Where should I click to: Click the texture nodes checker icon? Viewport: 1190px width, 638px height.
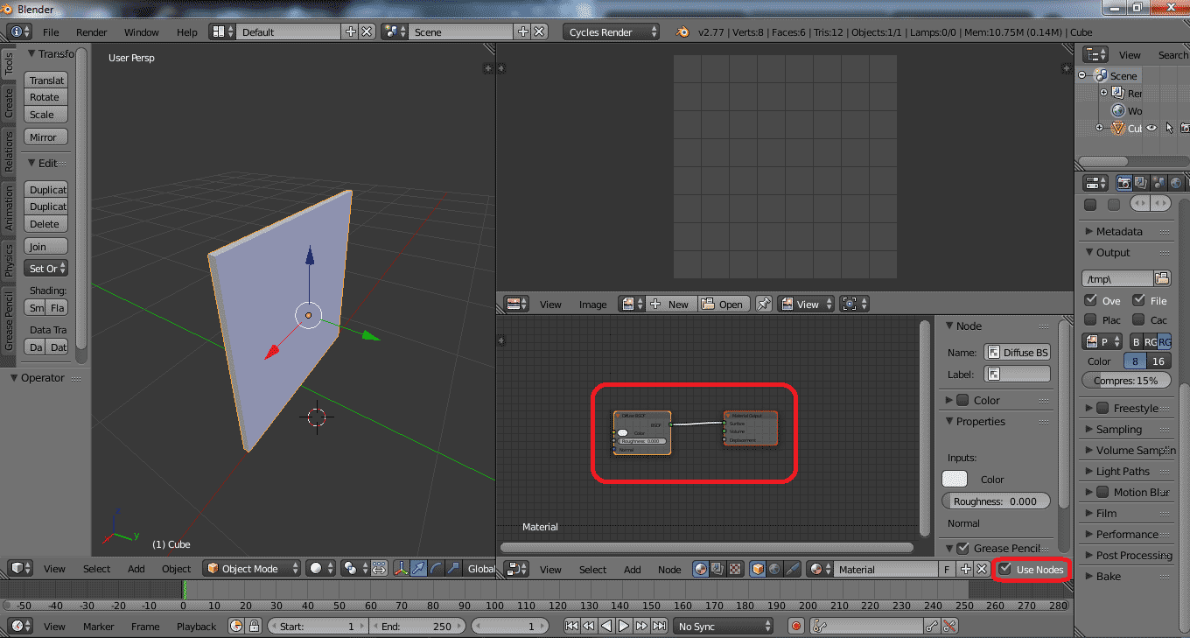734,568
